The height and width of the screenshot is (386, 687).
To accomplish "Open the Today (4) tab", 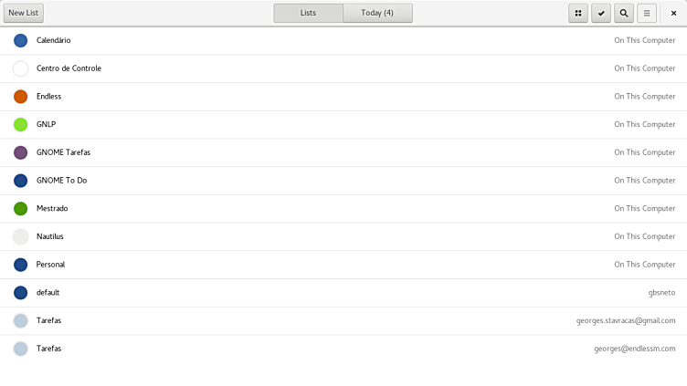I will tap(377, 13).
